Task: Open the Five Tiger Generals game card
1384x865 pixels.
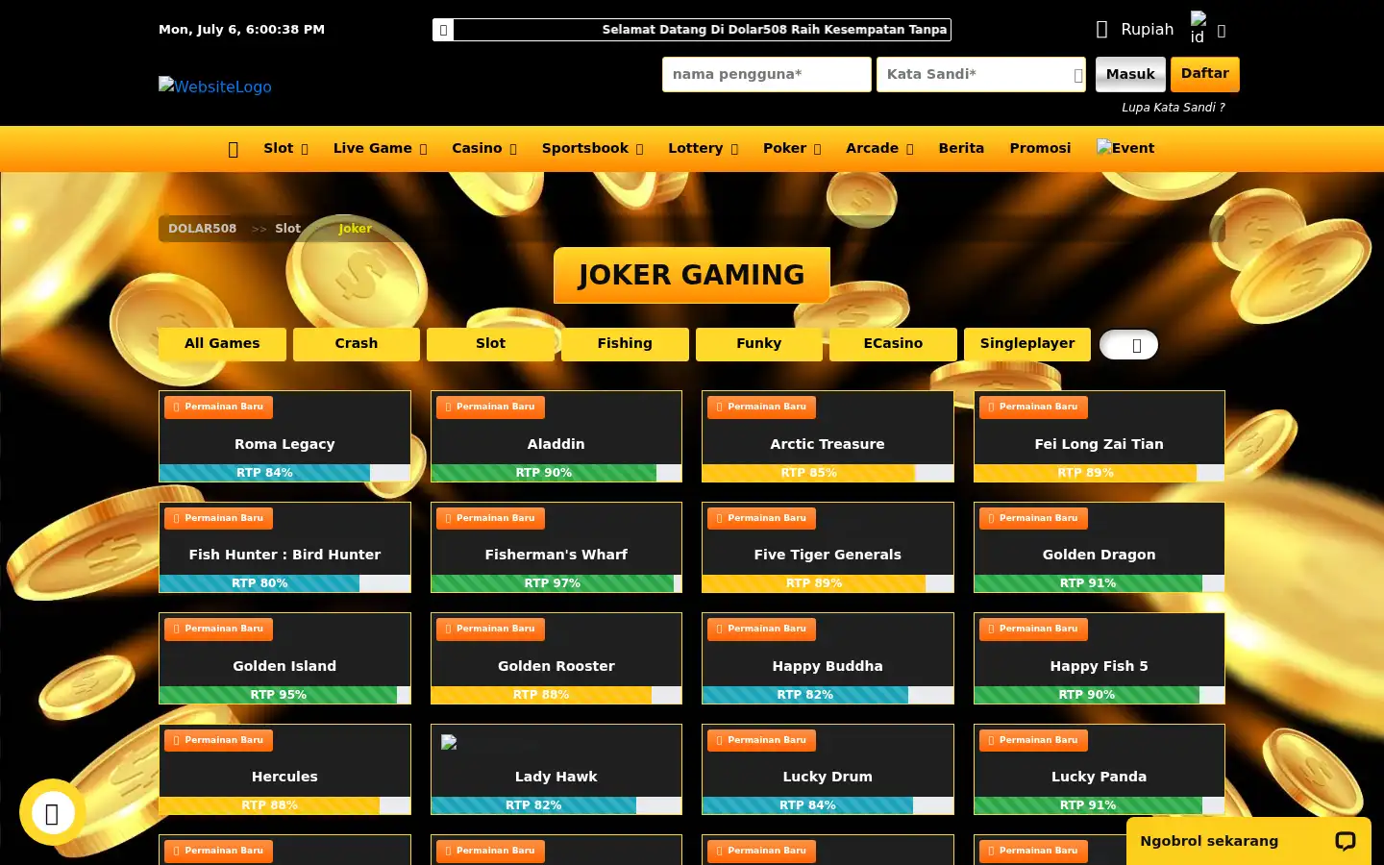Action: tap(828, 547)
